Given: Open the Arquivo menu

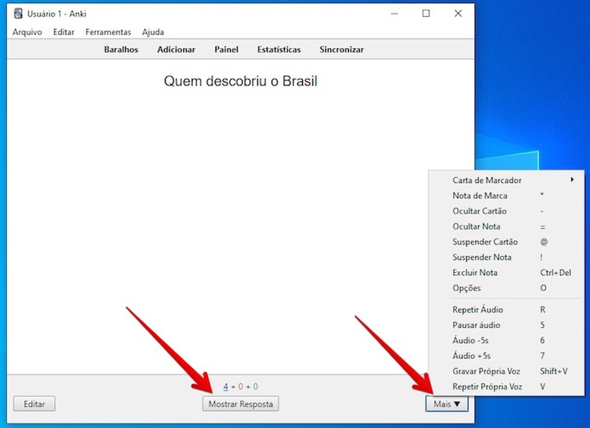Looking at the screenshot, I should (x=27, y=32).
